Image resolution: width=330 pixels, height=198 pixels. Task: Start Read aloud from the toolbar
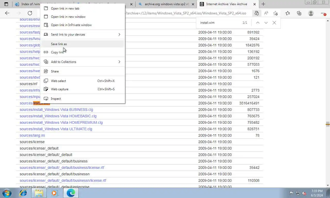click(x=266, y=13)
